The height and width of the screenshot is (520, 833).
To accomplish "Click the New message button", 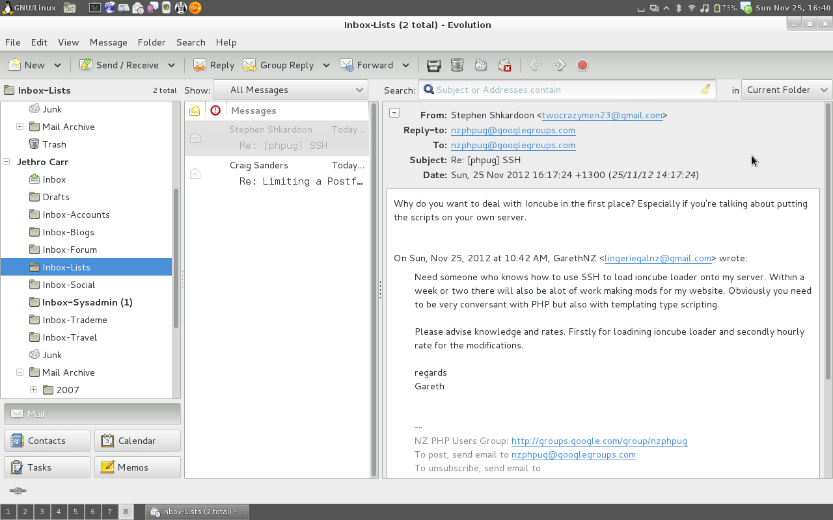I will (27, 65).
